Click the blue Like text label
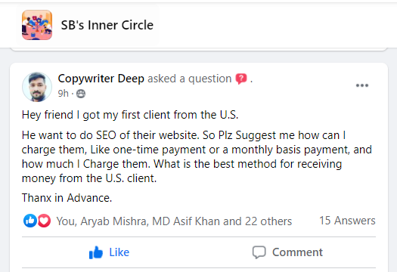The width and height of the screenshot is (397, 272). [119, 252]
